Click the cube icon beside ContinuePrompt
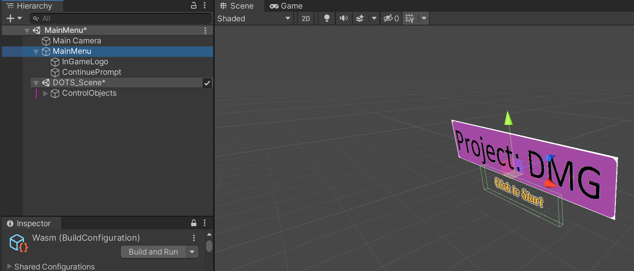Image resolution: width=634 pixels, height=271 pixels. (x=55, y=72)
